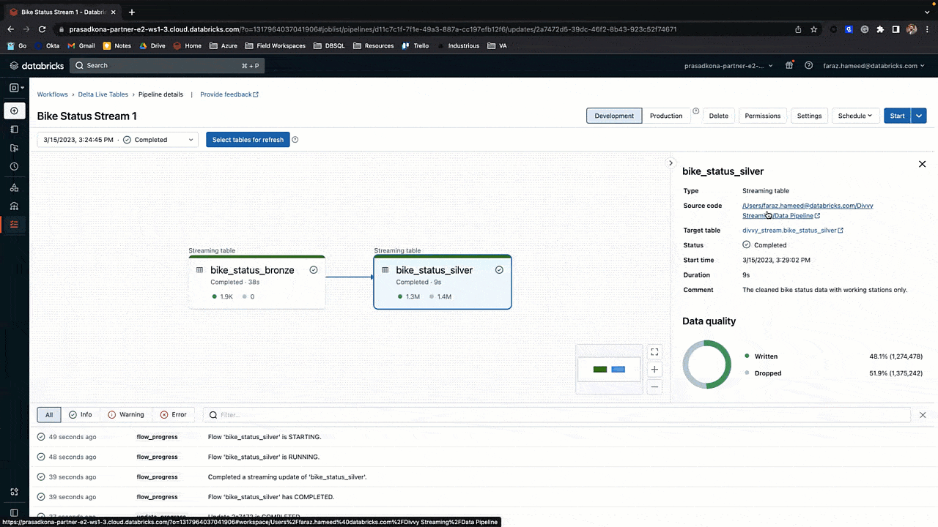Click the event log Filter input
938x527 pixels.
tap(556, 415)
